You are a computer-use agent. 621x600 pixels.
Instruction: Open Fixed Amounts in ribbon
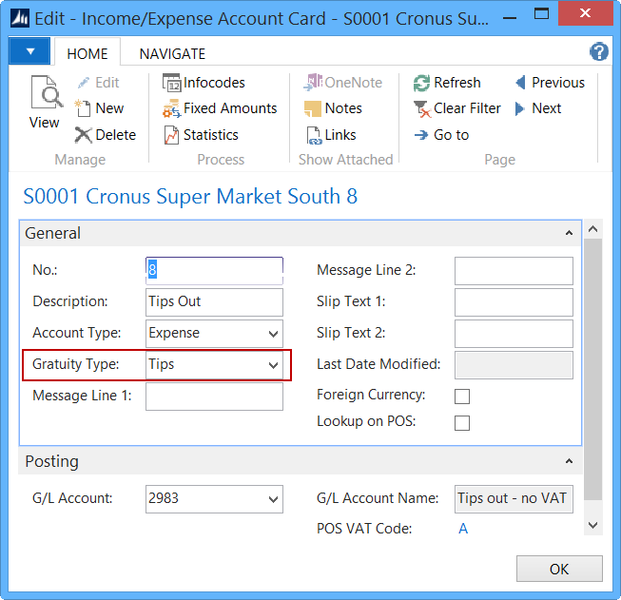click(x=172, y=108)
